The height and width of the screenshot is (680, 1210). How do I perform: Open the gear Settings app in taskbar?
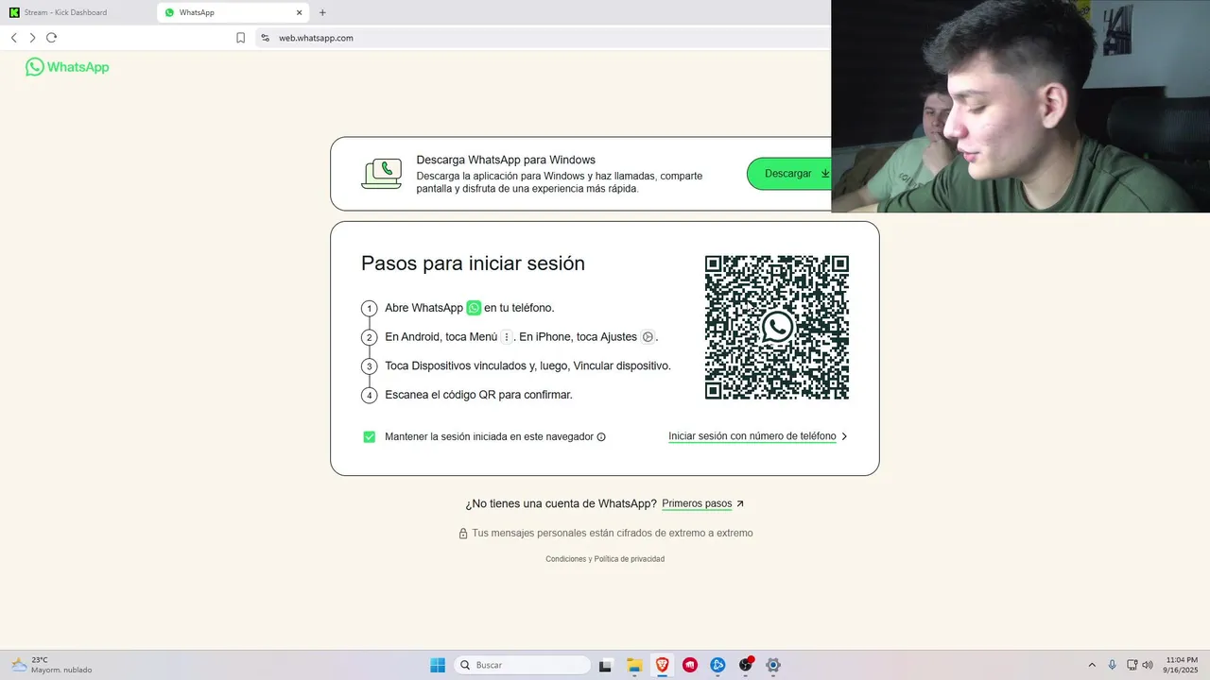773,665
